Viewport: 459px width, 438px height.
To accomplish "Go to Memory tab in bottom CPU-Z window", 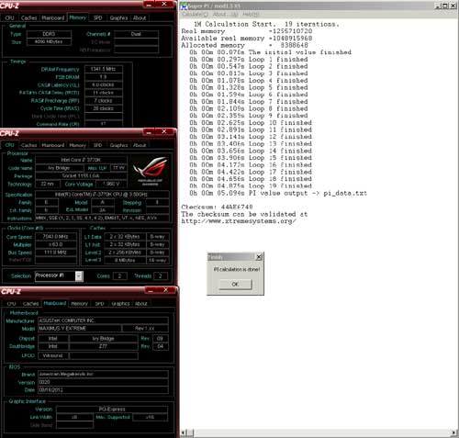I will [x=79, y=304].
